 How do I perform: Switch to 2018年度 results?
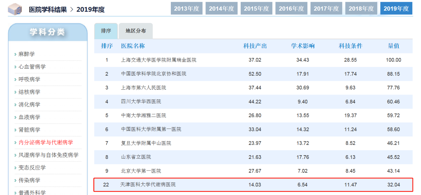[361, 9]
